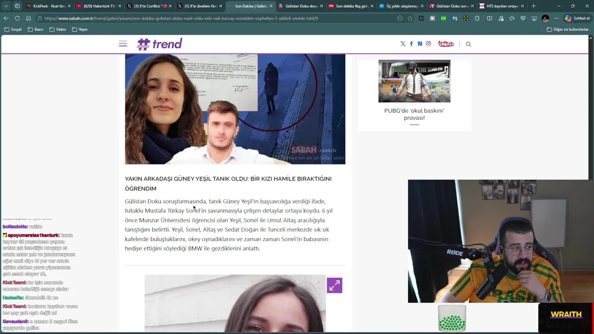Switch to the Son dakika flaş tab
The width and height of the screenshot is (594, 334).
[x=351, y=6]
